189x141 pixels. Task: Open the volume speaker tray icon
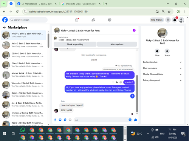point(157,137)
